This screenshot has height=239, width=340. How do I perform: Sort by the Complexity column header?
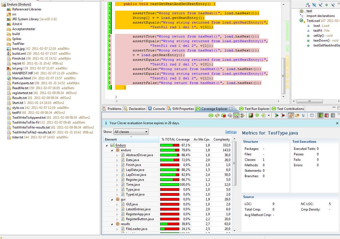coord(221,140)
